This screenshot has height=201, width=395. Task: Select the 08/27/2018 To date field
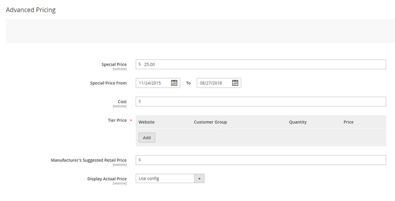pyautogui.click(x=219, y=83)
